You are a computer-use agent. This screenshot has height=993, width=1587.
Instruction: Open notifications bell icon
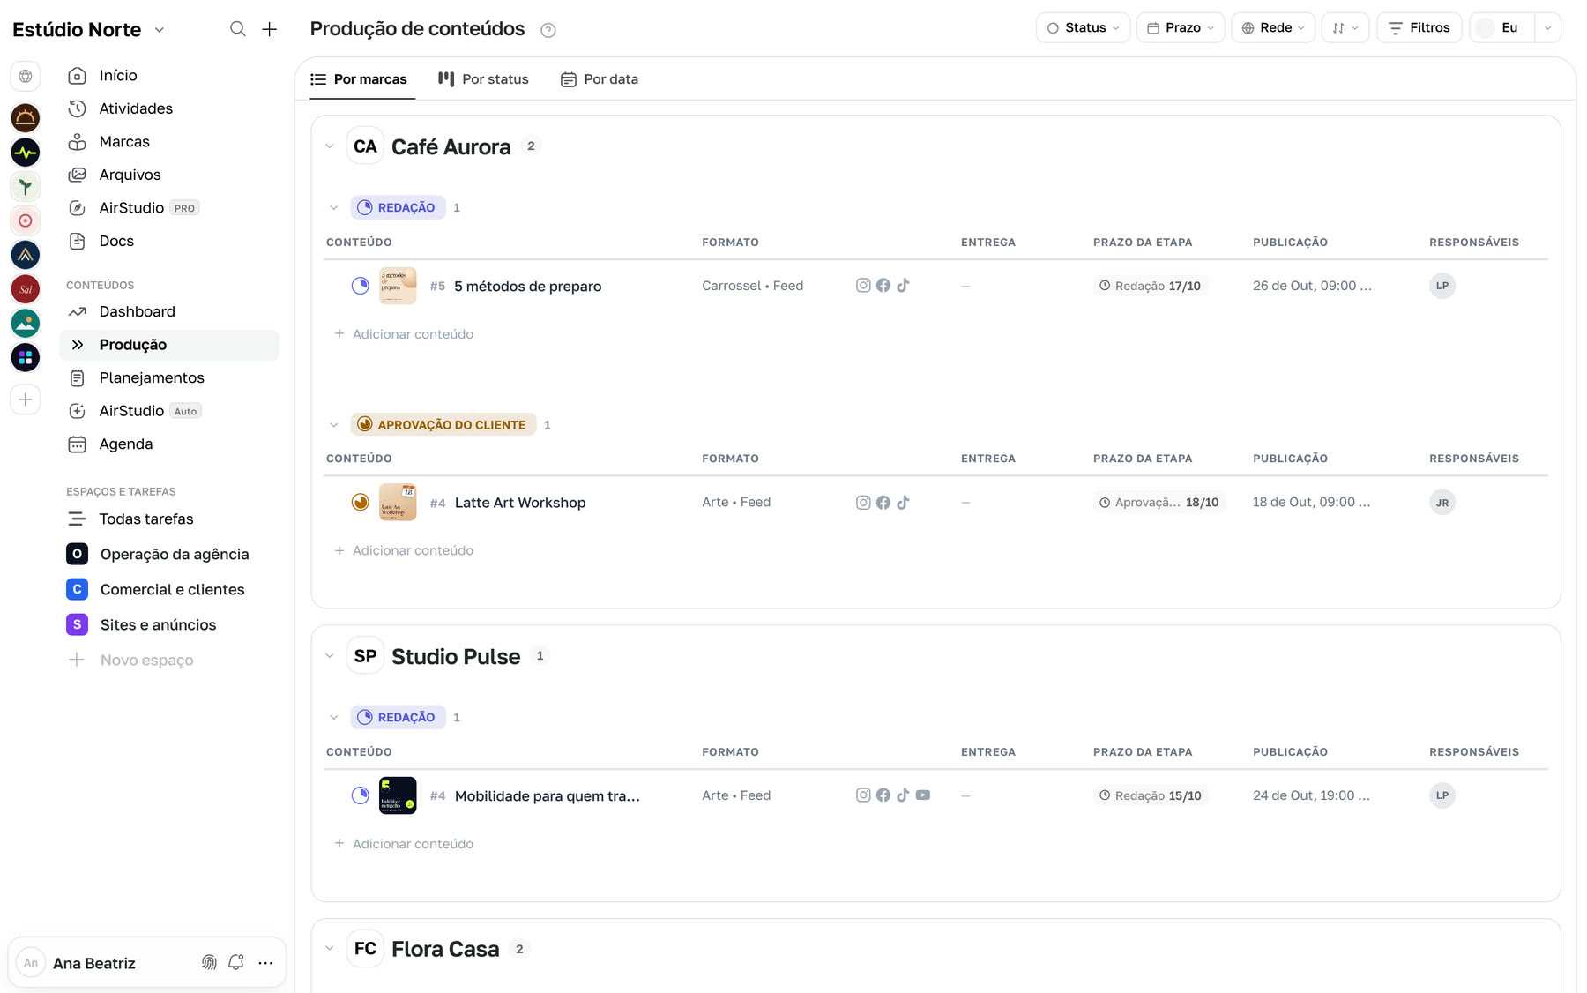pos(236,962)
